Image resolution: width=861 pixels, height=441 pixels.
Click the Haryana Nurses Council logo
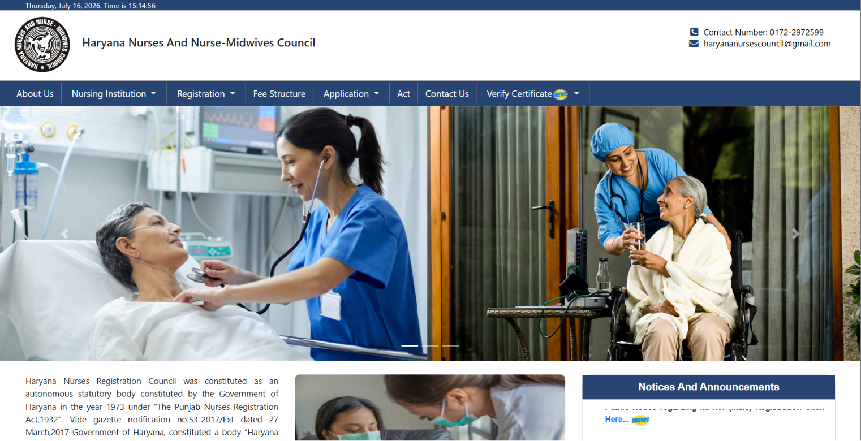[x=42, y=45]
